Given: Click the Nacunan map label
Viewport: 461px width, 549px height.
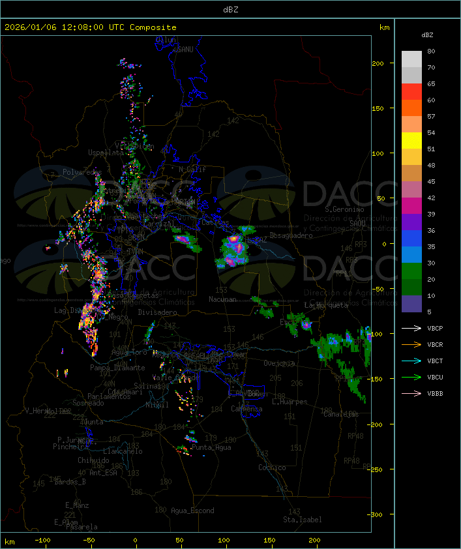Looking at the screenshot, I should pos(222,299).
